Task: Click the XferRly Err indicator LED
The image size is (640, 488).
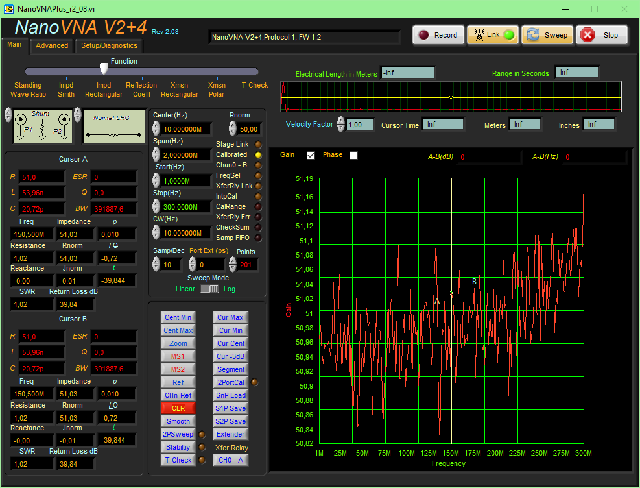Action: pyautogui.click(x=258, y=217)
